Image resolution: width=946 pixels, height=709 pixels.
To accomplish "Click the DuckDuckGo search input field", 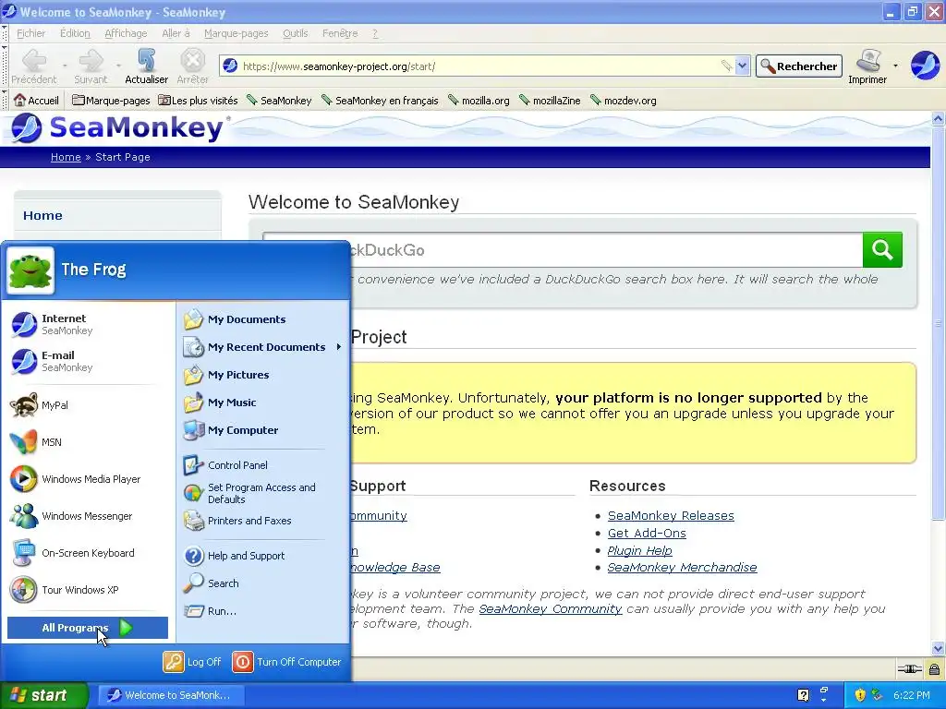I will [563, 249].
